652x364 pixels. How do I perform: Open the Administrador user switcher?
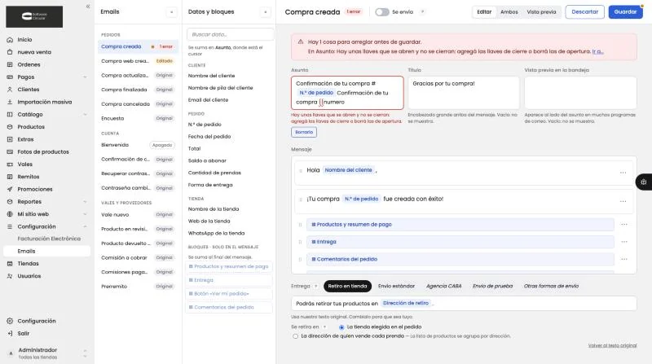[46, 353]
